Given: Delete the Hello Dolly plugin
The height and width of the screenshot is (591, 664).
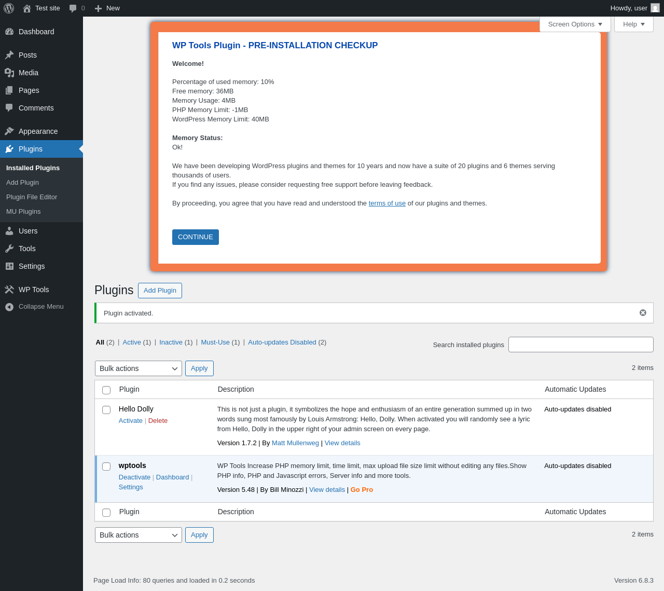Looking at the screenshot, I should pyautogui.click(x=158, y=421).
